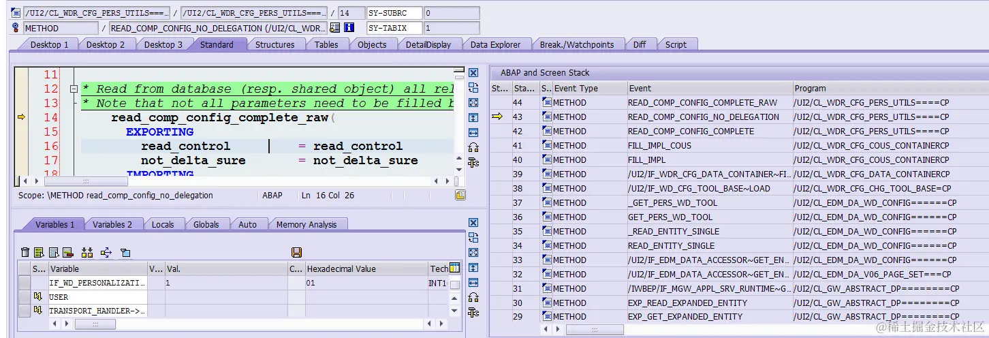Click the Hexadecimal Value column header
The height and width of the screenshot is (338, 989).
point(367,268)
